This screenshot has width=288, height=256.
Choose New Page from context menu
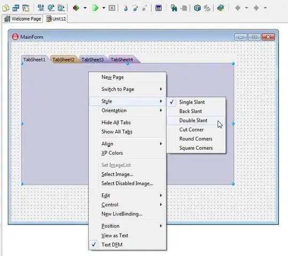pyautogui.click(x=127, y=77)
